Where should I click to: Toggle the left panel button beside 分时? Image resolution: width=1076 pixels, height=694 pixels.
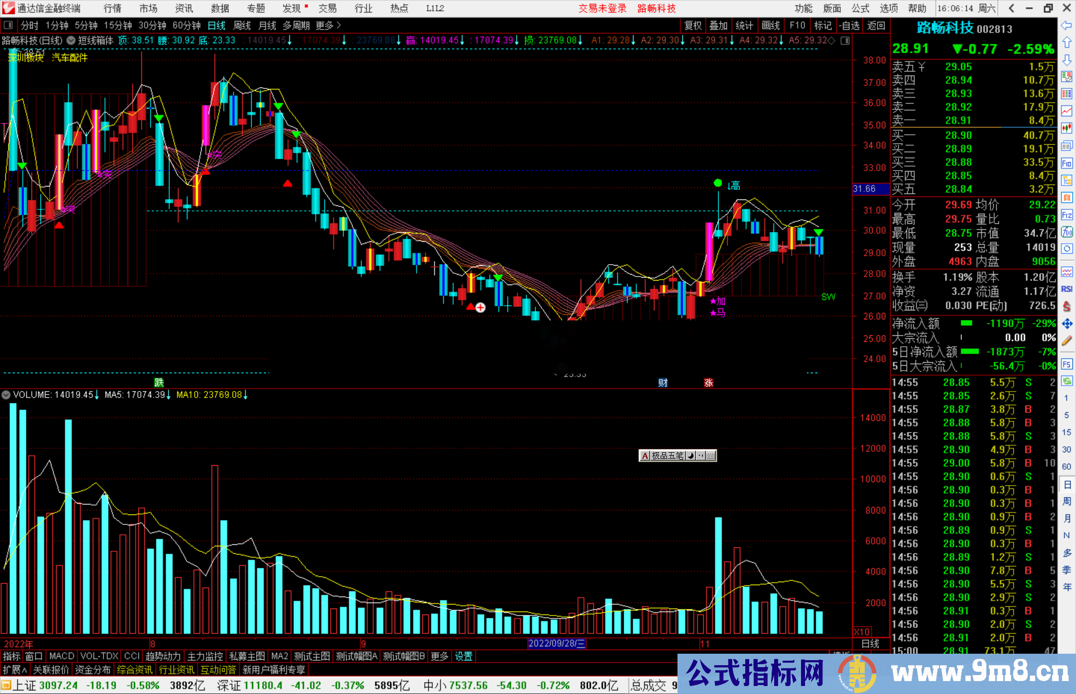click(x=8, y=25)
